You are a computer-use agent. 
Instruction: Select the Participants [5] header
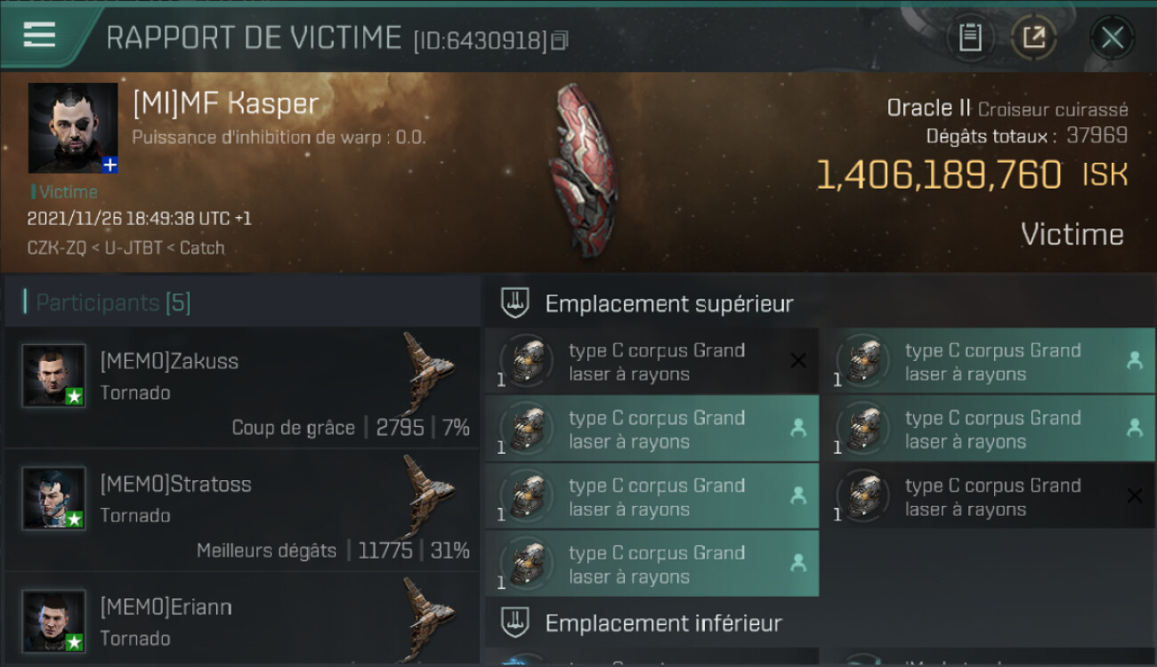(x=113, y=302)
